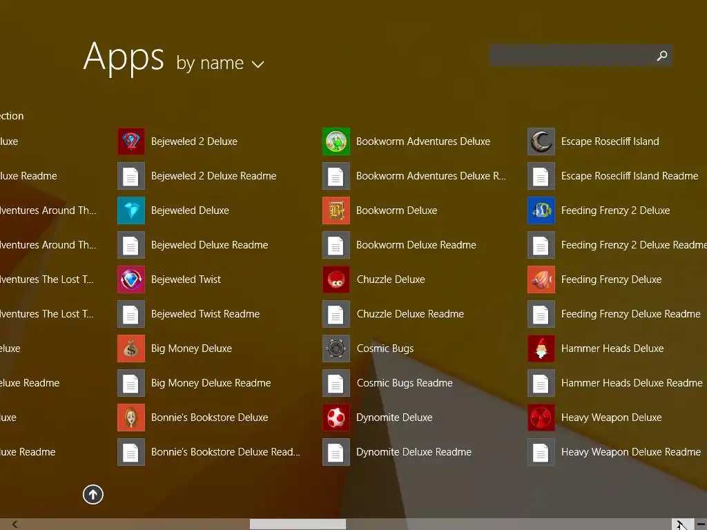Open Escape Rosecliff Island Readme icon
The image size is (707, 530).
541,176
